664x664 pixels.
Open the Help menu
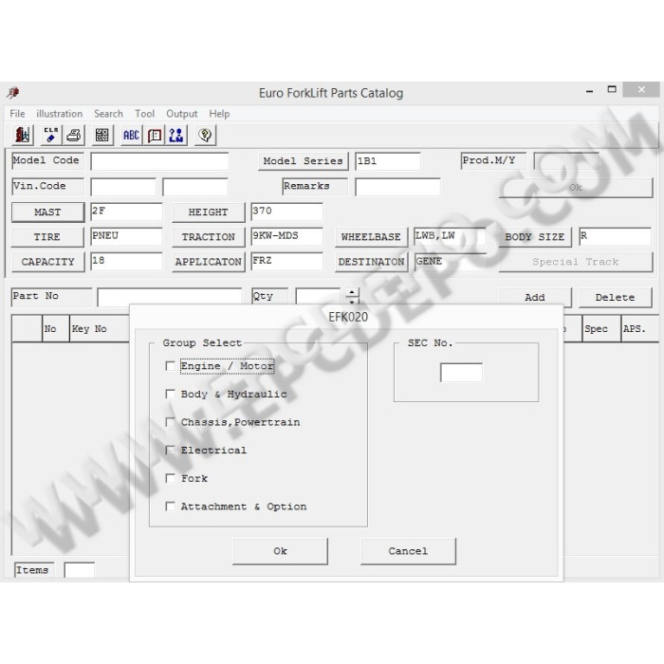(x=219, y=114)
